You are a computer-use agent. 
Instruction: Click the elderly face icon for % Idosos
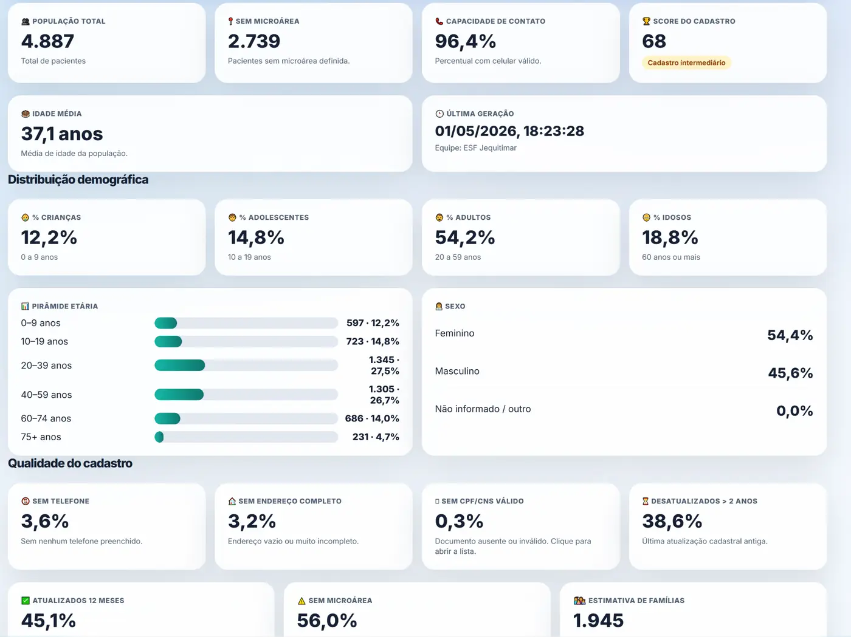pyautogui.click(x=646, y=217)
